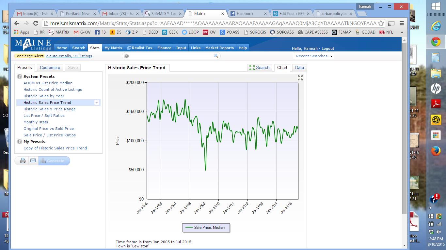Image resolution: width=446 pixels, height=250 pixels.
Task: Click help icon beside System Presets
Action: tap(19, 76)
